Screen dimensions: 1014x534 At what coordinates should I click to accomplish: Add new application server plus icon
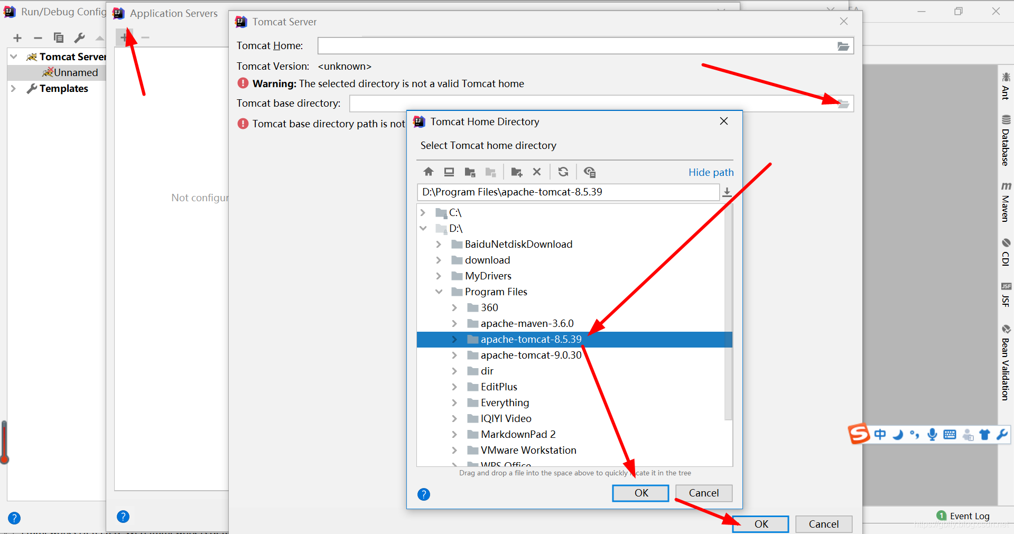124,38
